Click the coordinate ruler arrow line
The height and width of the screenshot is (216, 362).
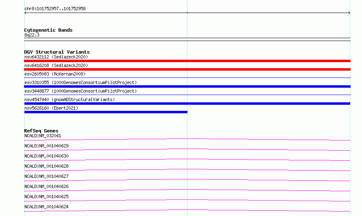[187, 13]
